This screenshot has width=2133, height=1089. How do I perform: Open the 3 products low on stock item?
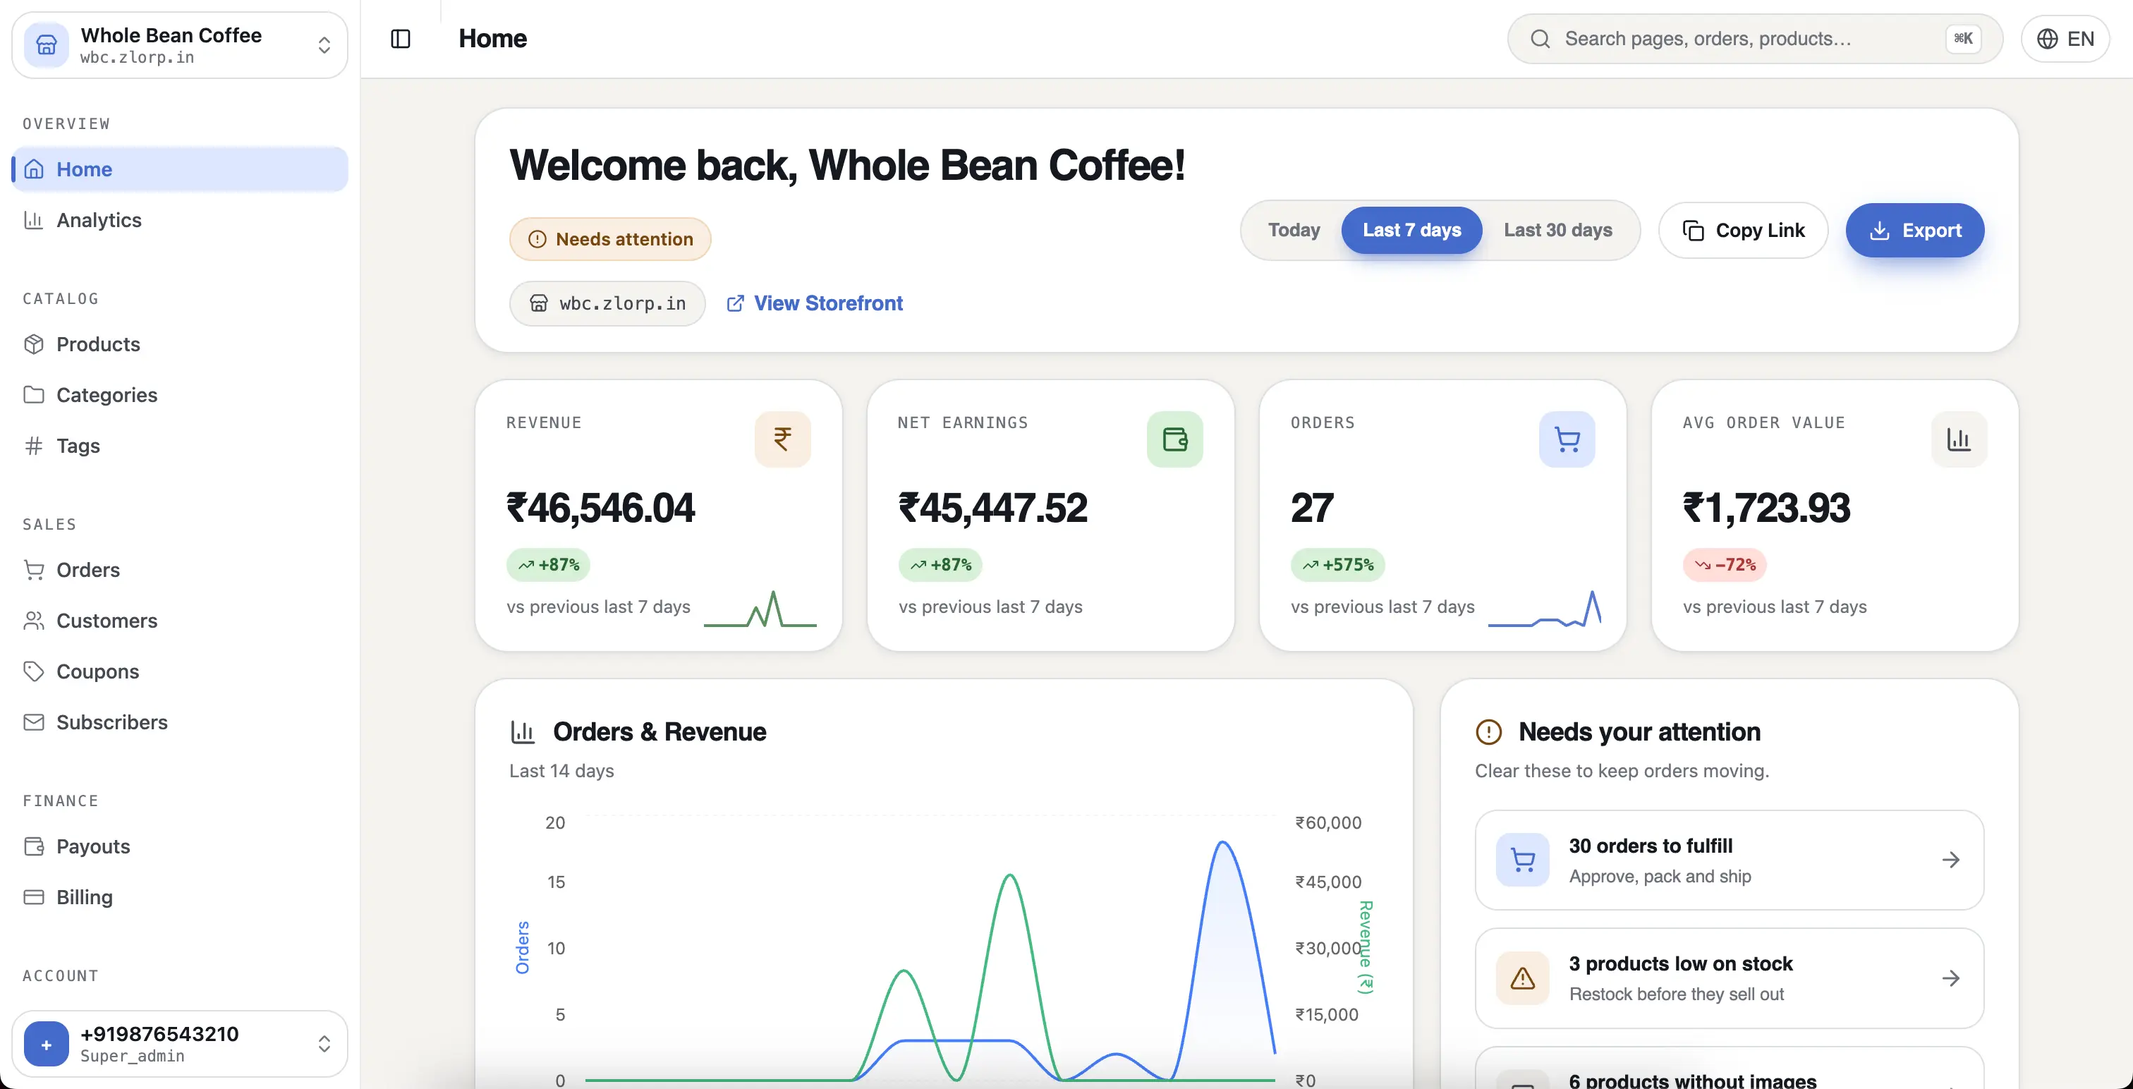click(x=1729, y=978)
